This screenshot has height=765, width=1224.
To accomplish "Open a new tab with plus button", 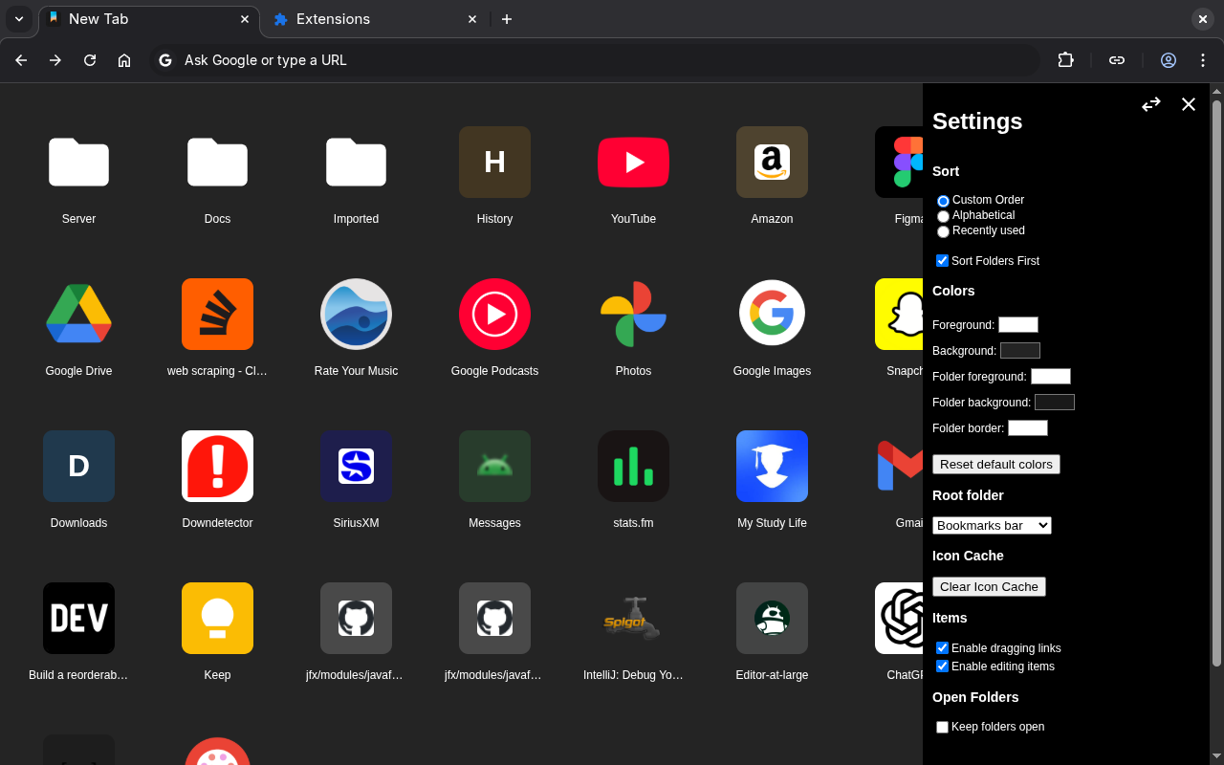I will coord(507,19).
